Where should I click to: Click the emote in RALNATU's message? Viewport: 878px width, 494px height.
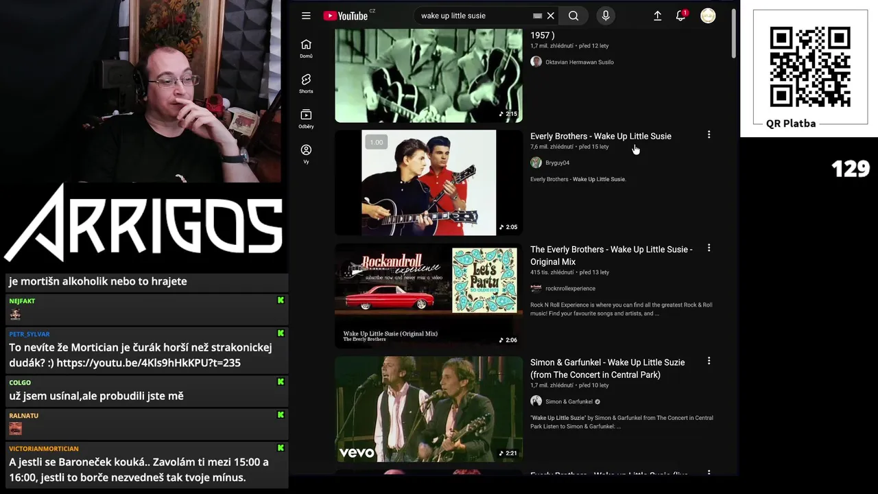click(x=15, y=429)
